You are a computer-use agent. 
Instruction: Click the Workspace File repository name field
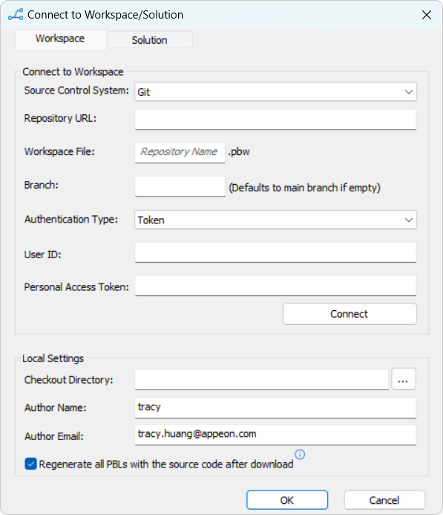click(180, 152)
